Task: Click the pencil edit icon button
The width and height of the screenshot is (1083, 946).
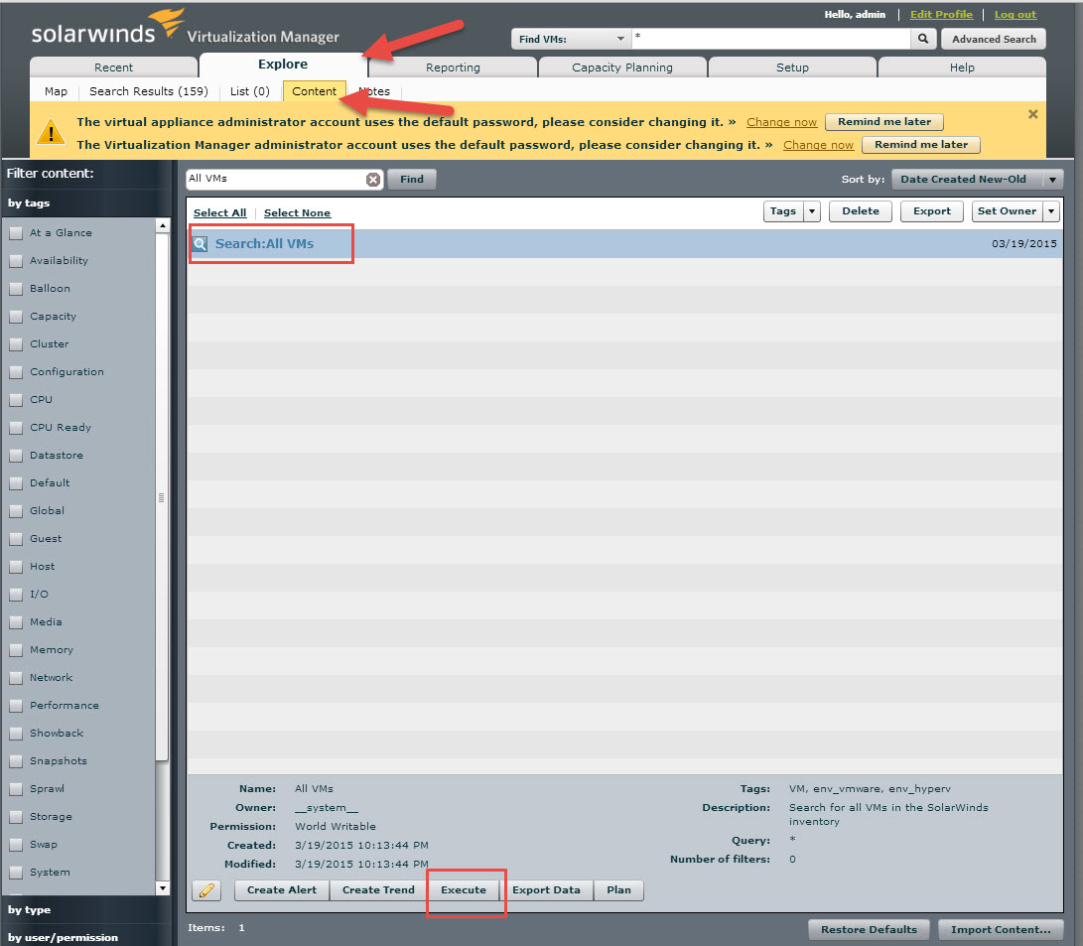Action: coord(206,890)
